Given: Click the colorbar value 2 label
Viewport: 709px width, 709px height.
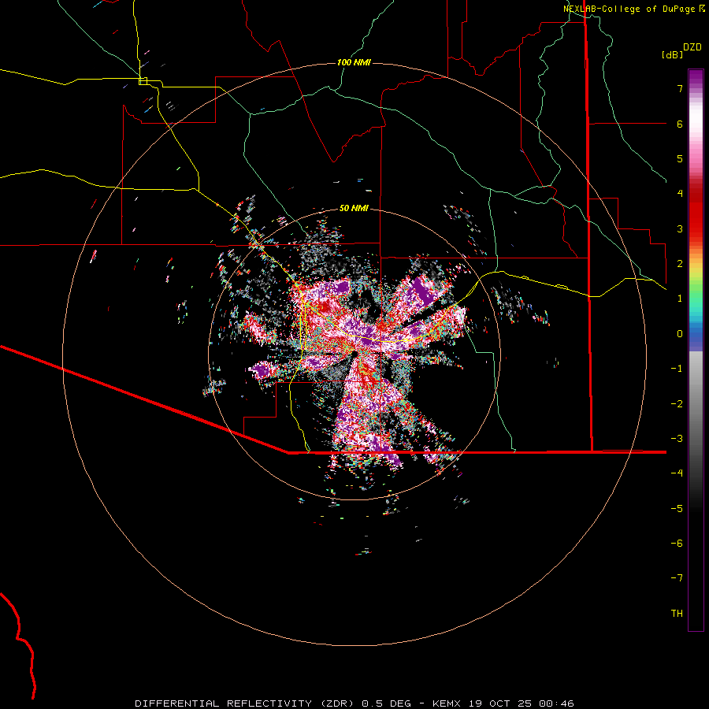Looking at the screenshot, I should [x=680, y=264].
